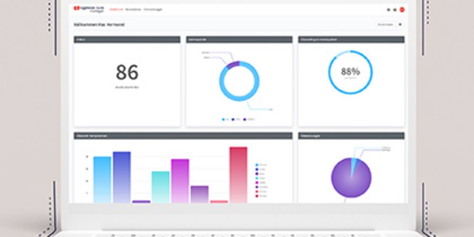This screenshot has width=474, height=237.
Task: Expand the dark header of the donut chart panel
Action: 239,39
